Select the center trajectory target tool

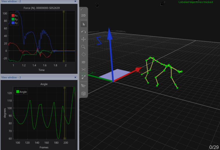click(x=84, y=54)
